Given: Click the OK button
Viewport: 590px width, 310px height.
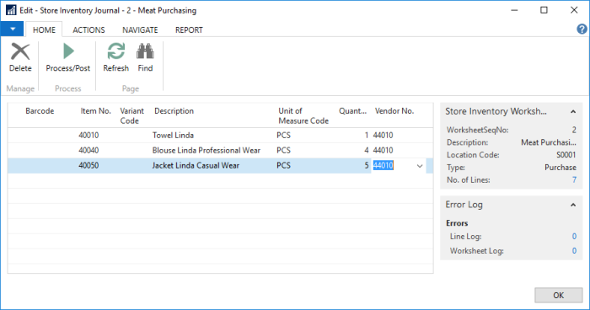Looking at the screenshot, I should (558, 296).
